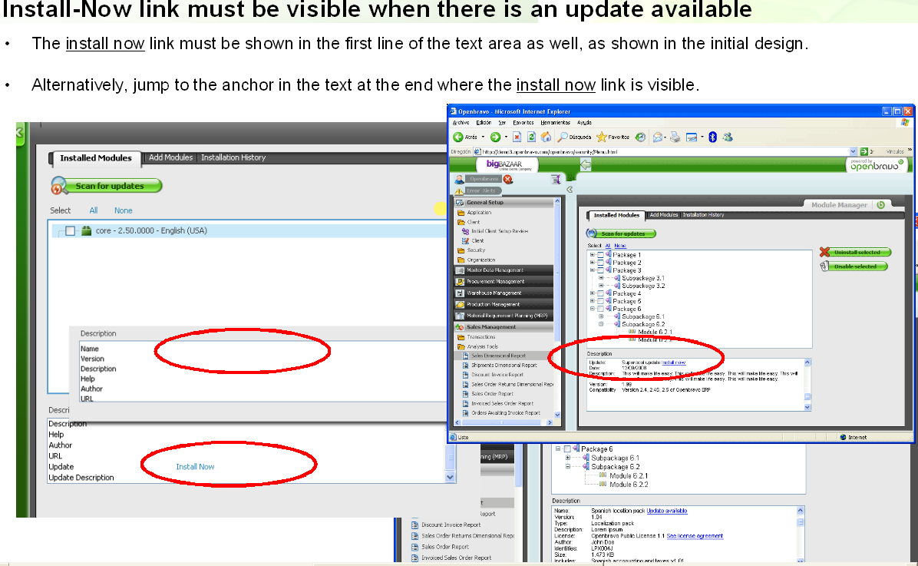Click the Update available link in bottom description

tap(667, 511)
